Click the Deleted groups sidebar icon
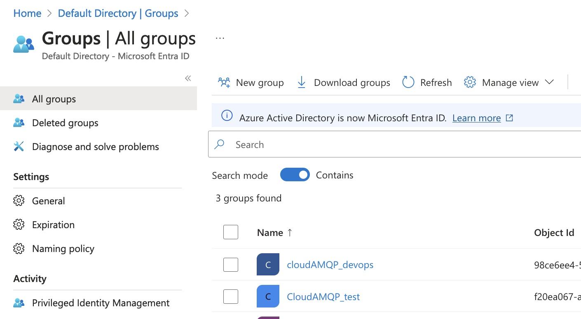581x319 pixels. click(x=19, y=123)
